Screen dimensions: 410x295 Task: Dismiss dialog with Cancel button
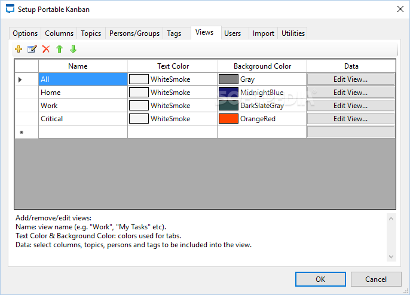coord(376,279)
